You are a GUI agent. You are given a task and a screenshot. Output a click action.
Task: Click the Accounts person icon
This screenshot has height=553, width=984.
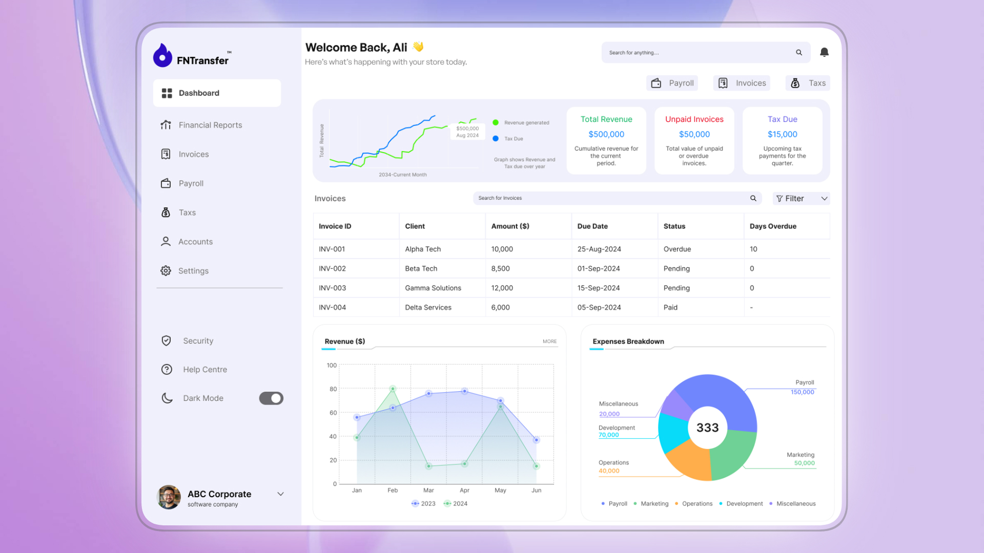click(x=166, y=242)
